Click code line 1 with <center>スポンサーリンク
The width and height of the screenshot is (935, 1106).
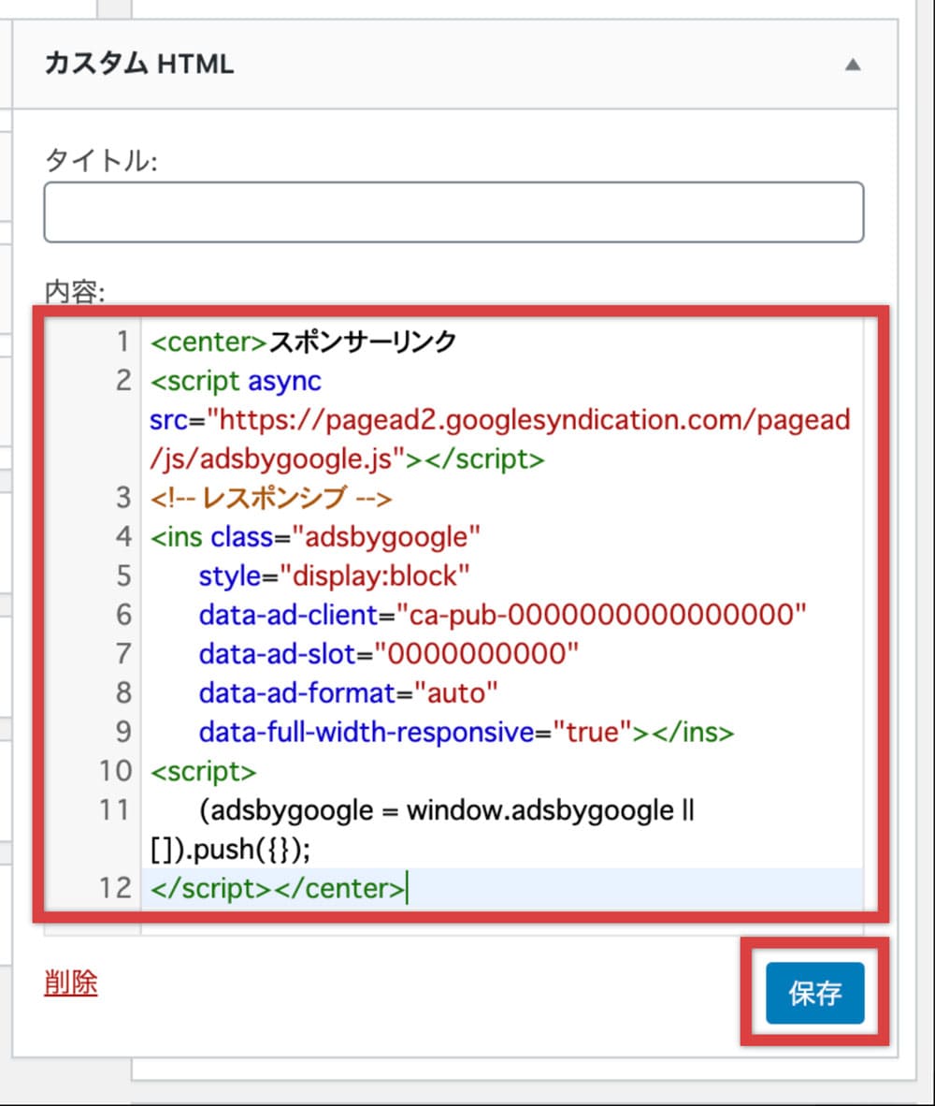(304, 342)
